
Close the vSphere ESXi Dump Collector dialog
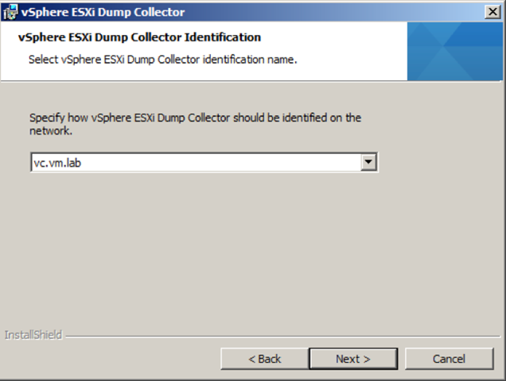492,12
